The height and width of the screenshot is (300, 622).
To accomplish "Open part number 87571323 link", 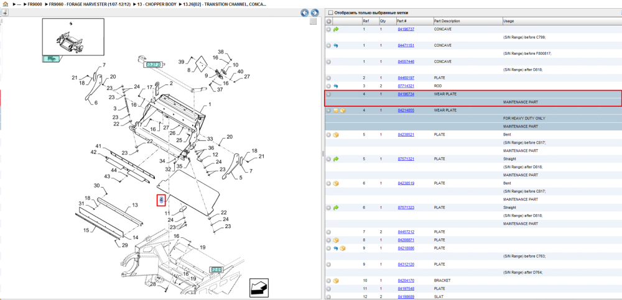I will 406,207.
